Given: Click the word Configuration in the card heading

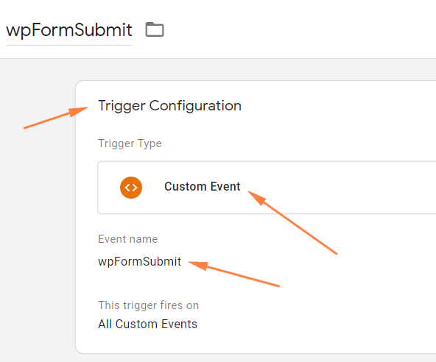Looking at the screenshot, I should tap(195, 106).
